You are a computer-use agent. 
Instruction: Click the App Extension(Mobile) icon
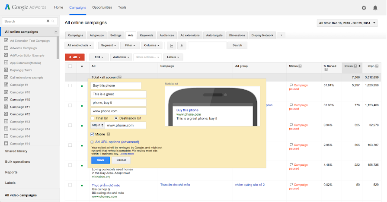6,63
